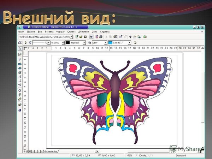The image size is (212, 159).
Task: Select the Zoom tool in side toolbar
Action: click(x=20, y=54)
